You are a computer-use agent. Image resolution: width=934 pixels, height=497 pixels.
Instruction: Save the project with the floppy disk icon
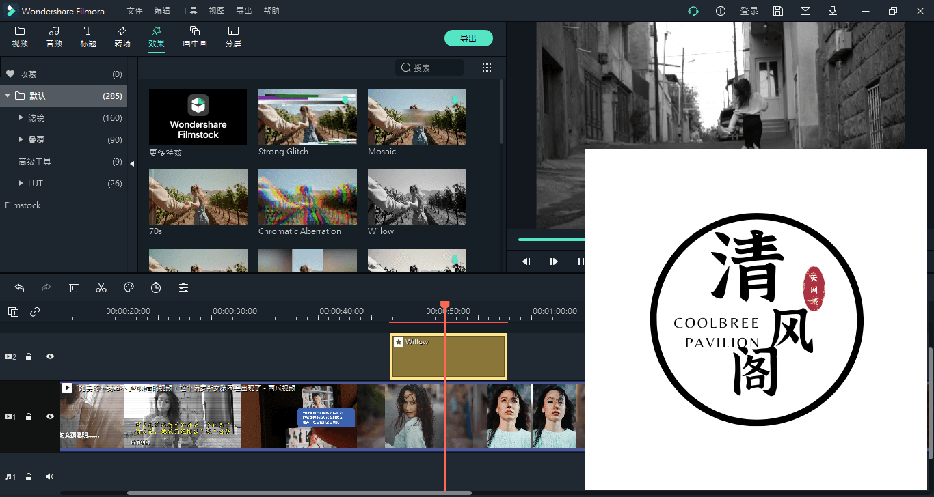[778, 11]
